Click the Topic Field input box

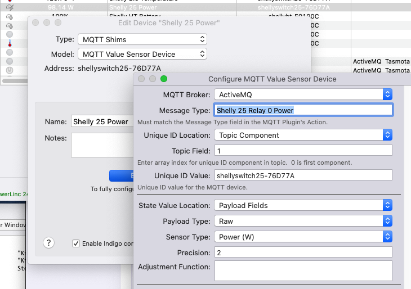click(303, 151)
